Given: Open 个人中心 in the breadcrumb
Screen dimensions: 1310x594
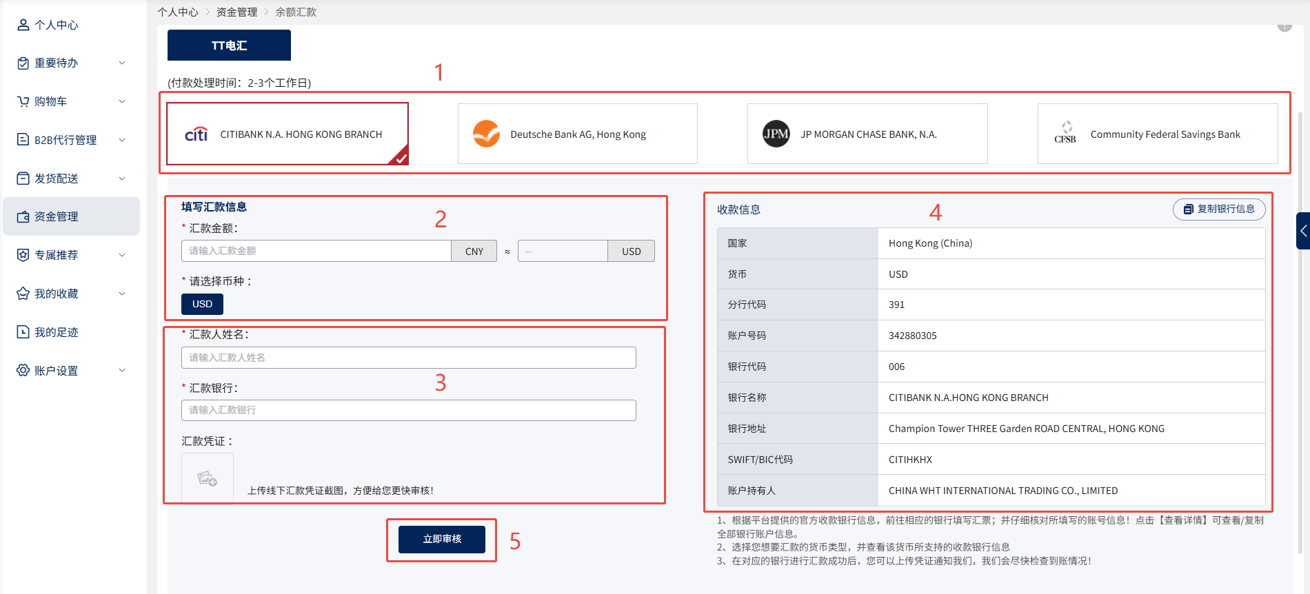Looking at the screenshot, I should click(178, 12).
